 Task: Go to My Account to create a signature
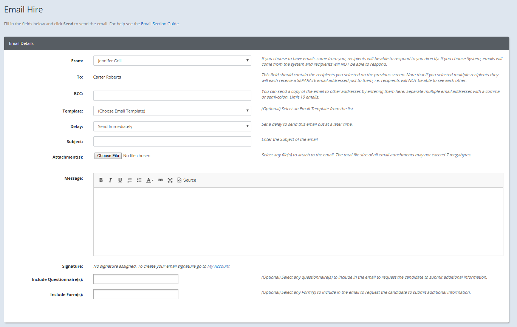(x=218, y=266)
